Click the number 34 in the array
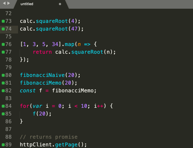The width and height of the screenshot is (193, 148). pos(55,44)
